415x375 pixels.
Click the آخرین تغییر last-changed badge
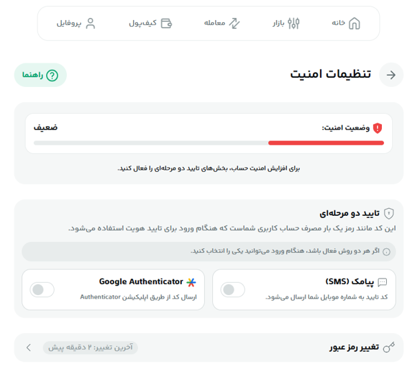[90, 347]
